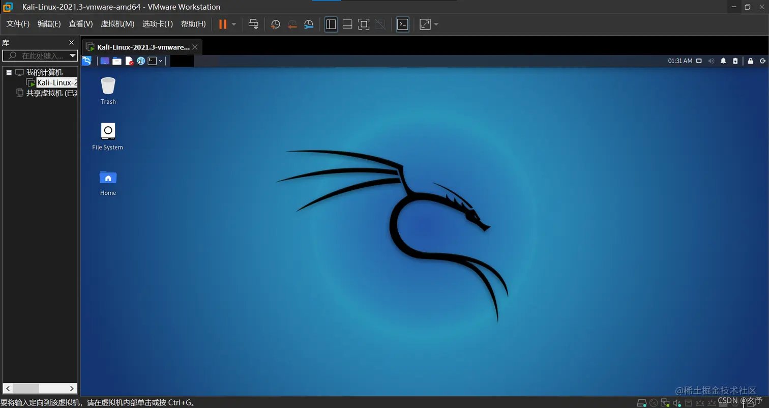Click the library scrollbar left arrow
The height and width of the screenshot is (408, 769).
tap(8, 388)
